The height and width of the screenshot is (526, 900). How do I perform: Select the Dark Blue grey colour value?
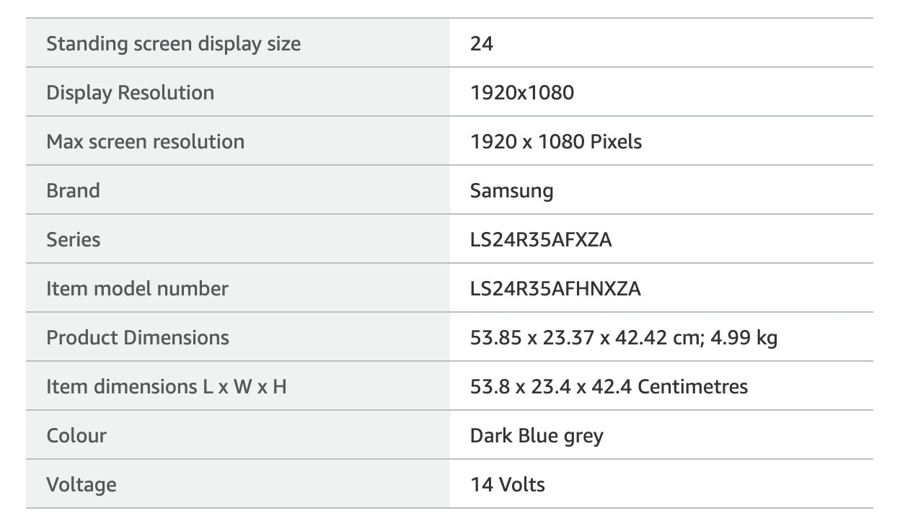coord(537,437)
